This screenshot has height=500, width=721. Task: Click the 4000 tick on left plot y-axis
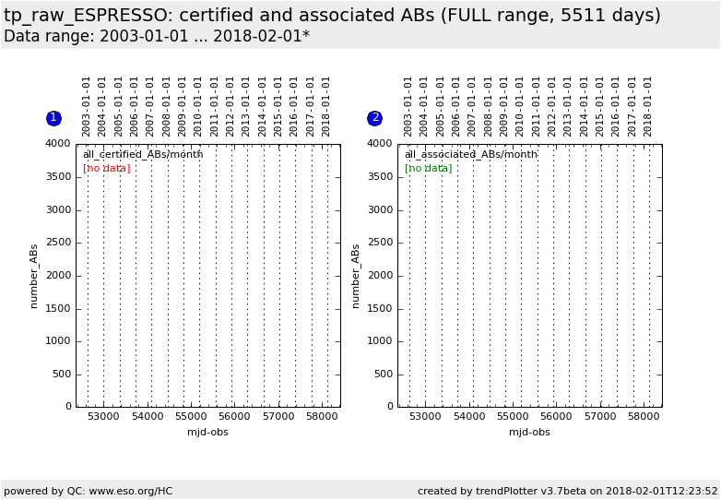pos(58,144)
